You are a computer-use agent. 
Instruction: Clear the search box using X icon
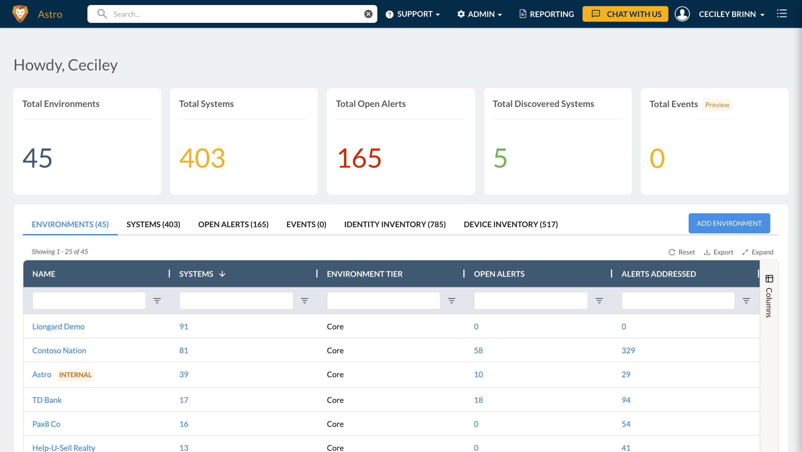point(368,14)
